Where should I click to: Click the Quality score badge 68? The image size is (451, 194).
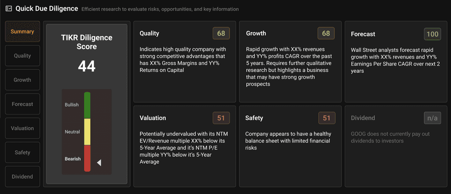pos(221,33)
